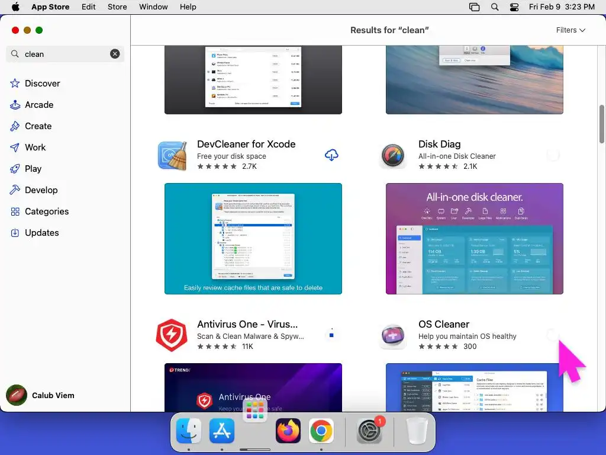Open Updates in the sidebar
Image resolution: width=606 pixels, height=455 pixels.
(x=42, y=232)
